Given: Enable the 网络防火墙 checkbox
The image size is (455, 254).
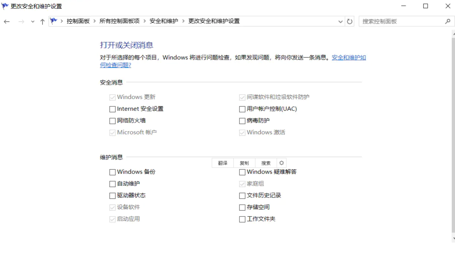Looking at the screenshot, I should 112,121.
